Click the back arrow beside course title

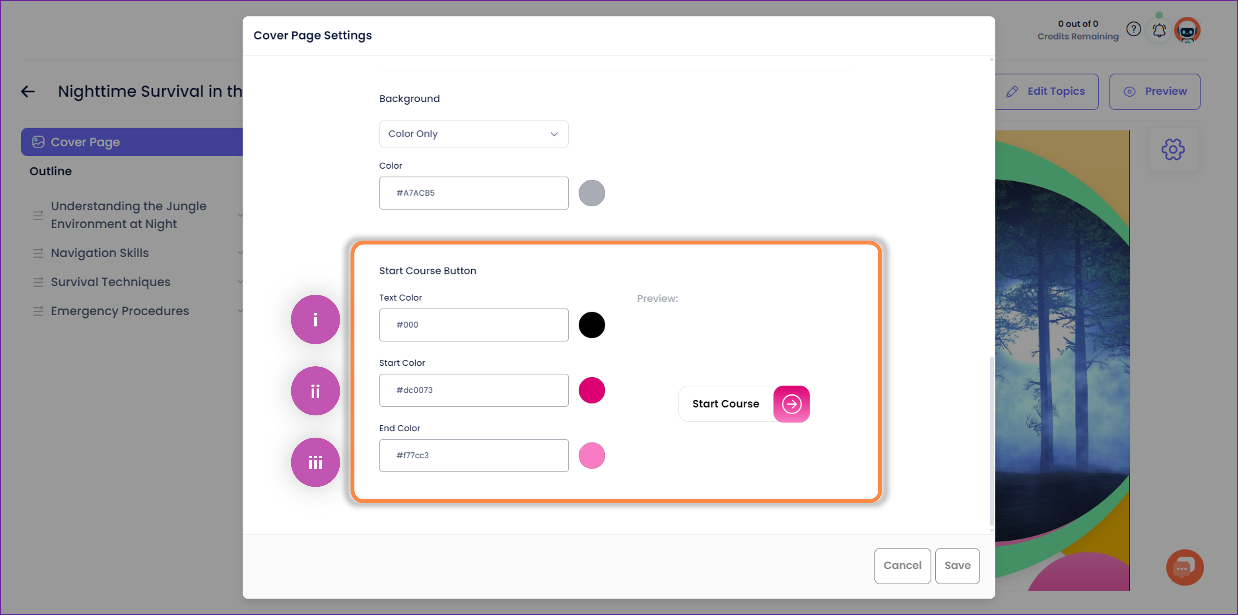(28, 91)
